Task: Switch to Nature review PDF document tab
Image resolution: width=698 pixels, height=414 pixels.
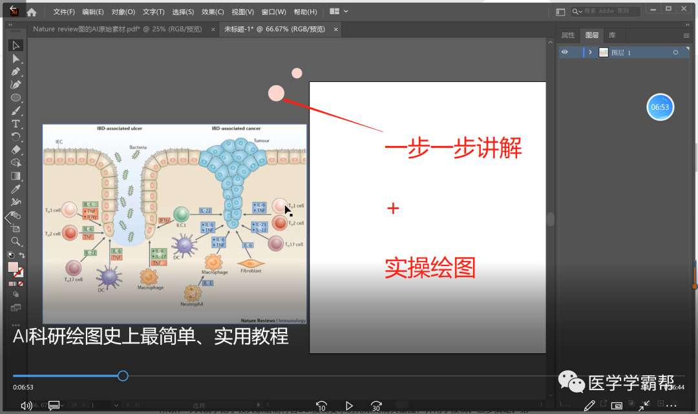Action: point(118,29)
